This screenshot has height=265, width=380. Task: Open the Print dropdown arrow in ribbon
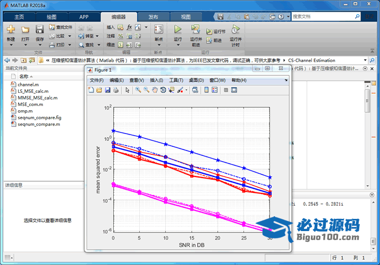(x=70, y=45)
